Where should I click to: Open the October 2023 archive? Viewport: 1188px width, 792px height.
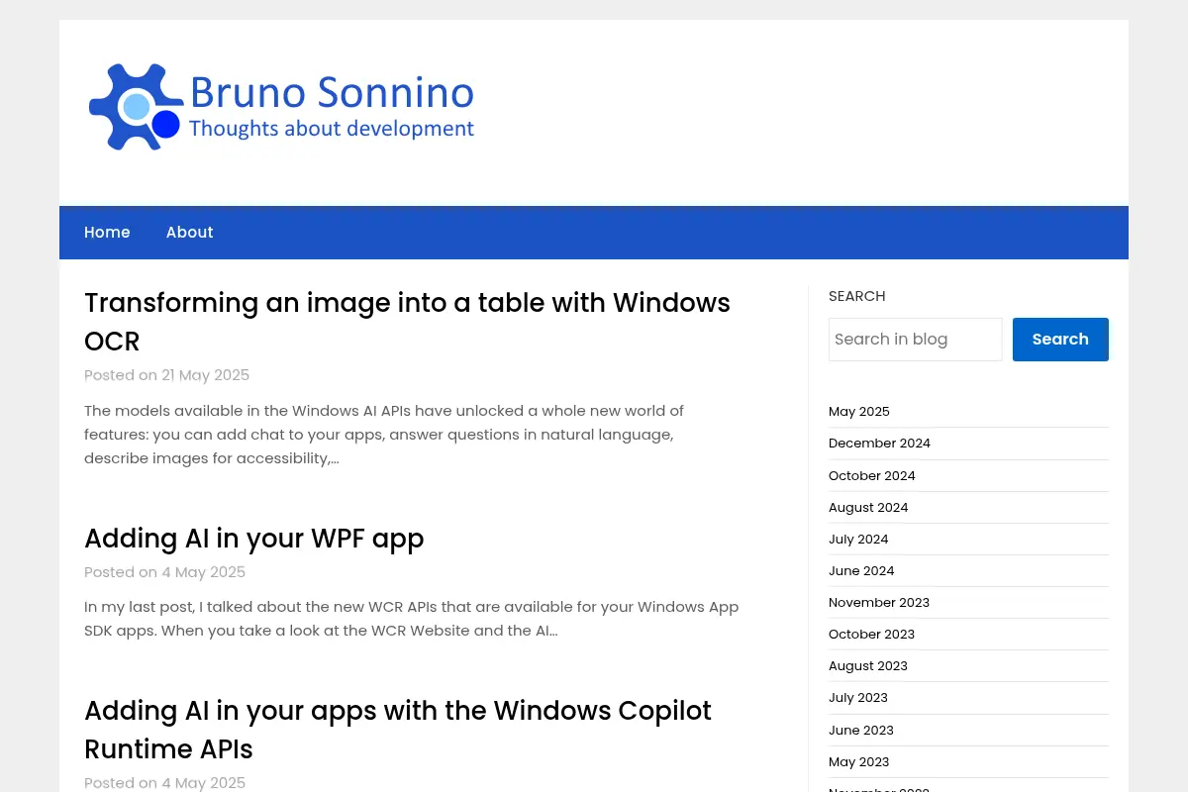tap(871, 635)
